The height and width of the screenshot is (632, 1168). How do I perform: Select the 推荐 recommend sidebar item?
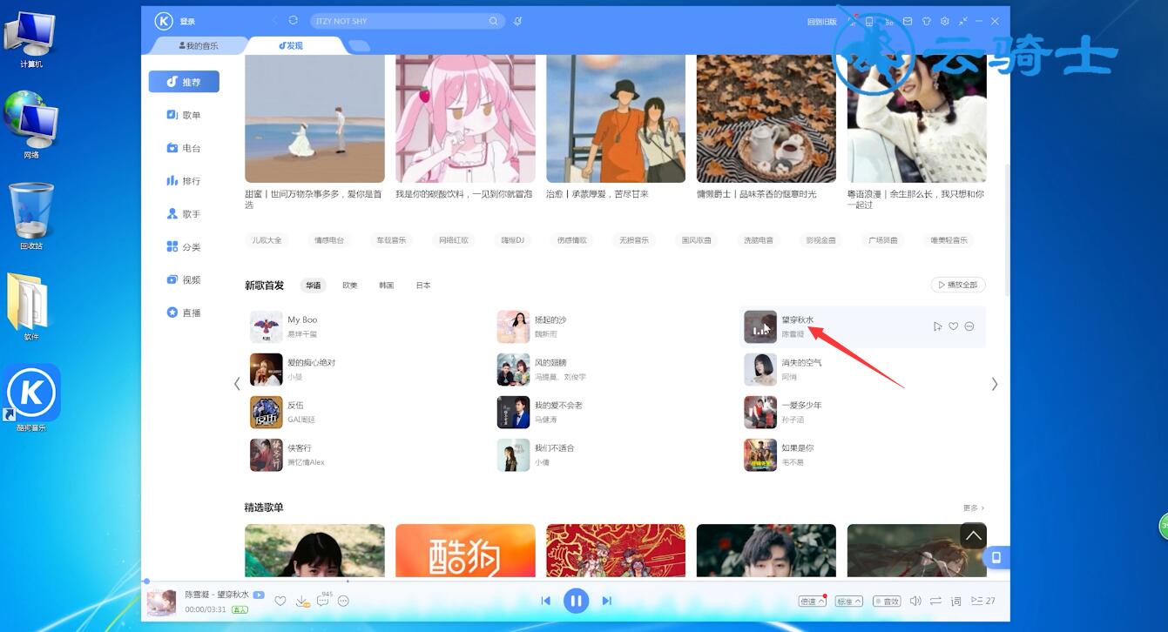point(184,82)
